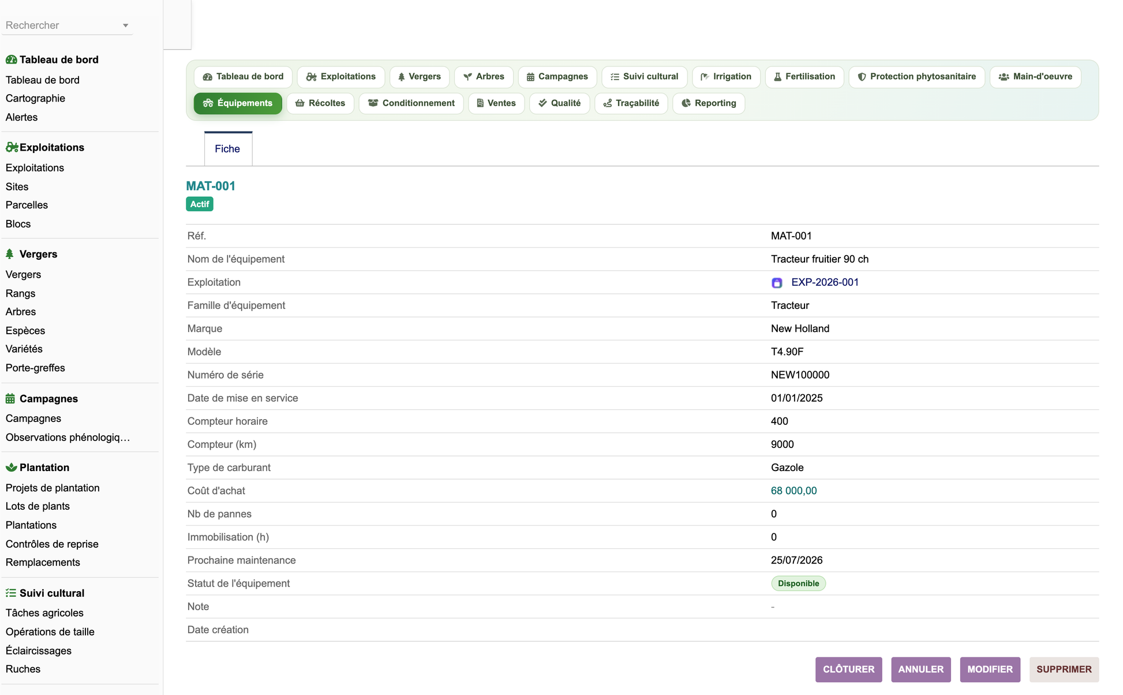The height and width of the screenshot is (695, 1123).
Task: Click the Vergers tree icon in sidebar
Action: coord(10,254)
